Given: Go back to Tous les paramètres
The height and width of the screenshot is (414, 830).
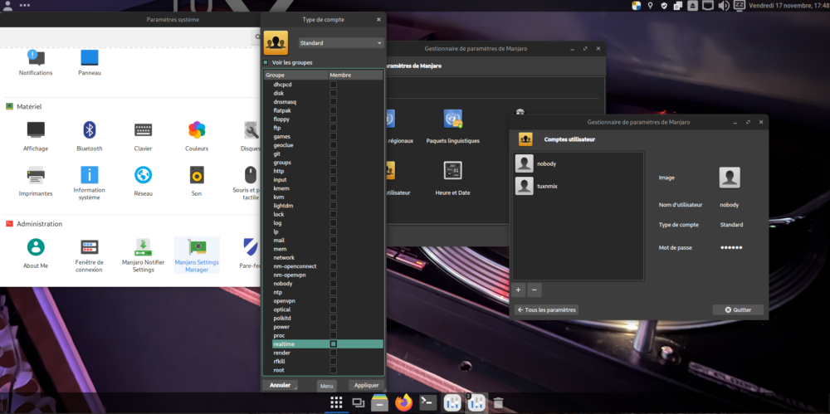Looking at the screenshot, I should tap(546, 309).
